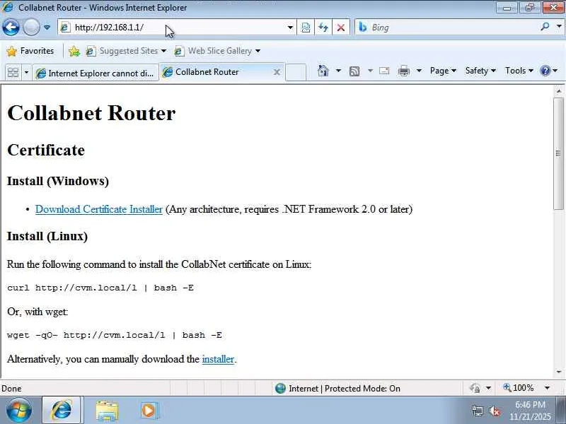Follow the Download Certificate Installer link
The height and width of the screenshot is (424, 566).
tap(99, 209)
